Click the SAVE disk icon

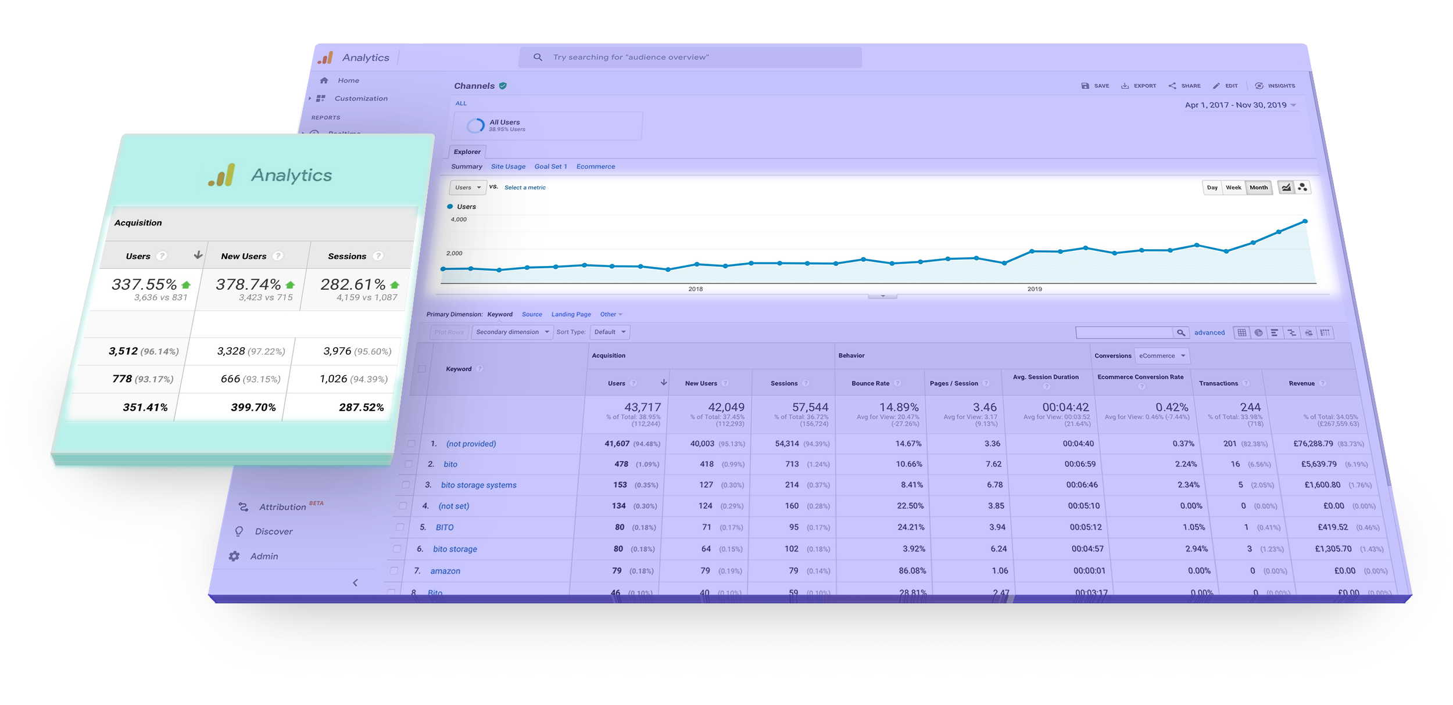[x=1085, y=86]
